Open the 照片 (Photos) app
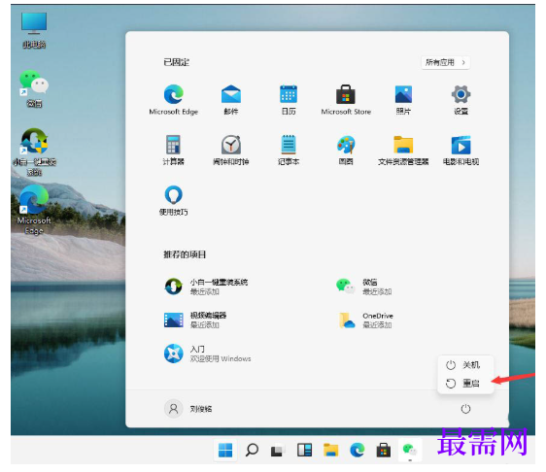Image resolution: width=546 pixels, height=472 pixels. pyautogui.click(x=403, y=99)
